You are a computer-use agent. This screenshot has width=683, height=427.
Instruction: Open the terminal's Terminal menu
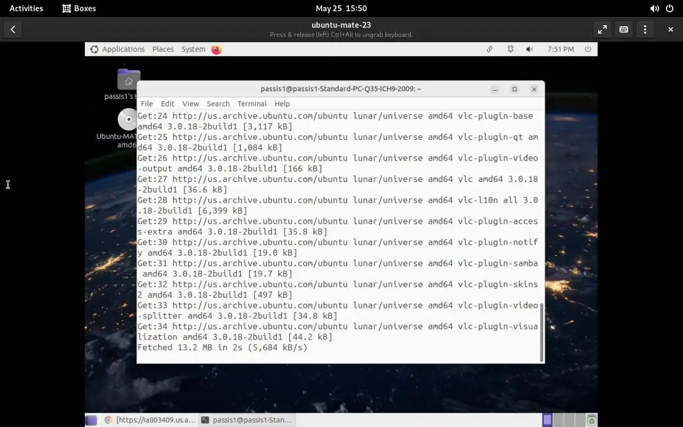[x=252, y=104]
